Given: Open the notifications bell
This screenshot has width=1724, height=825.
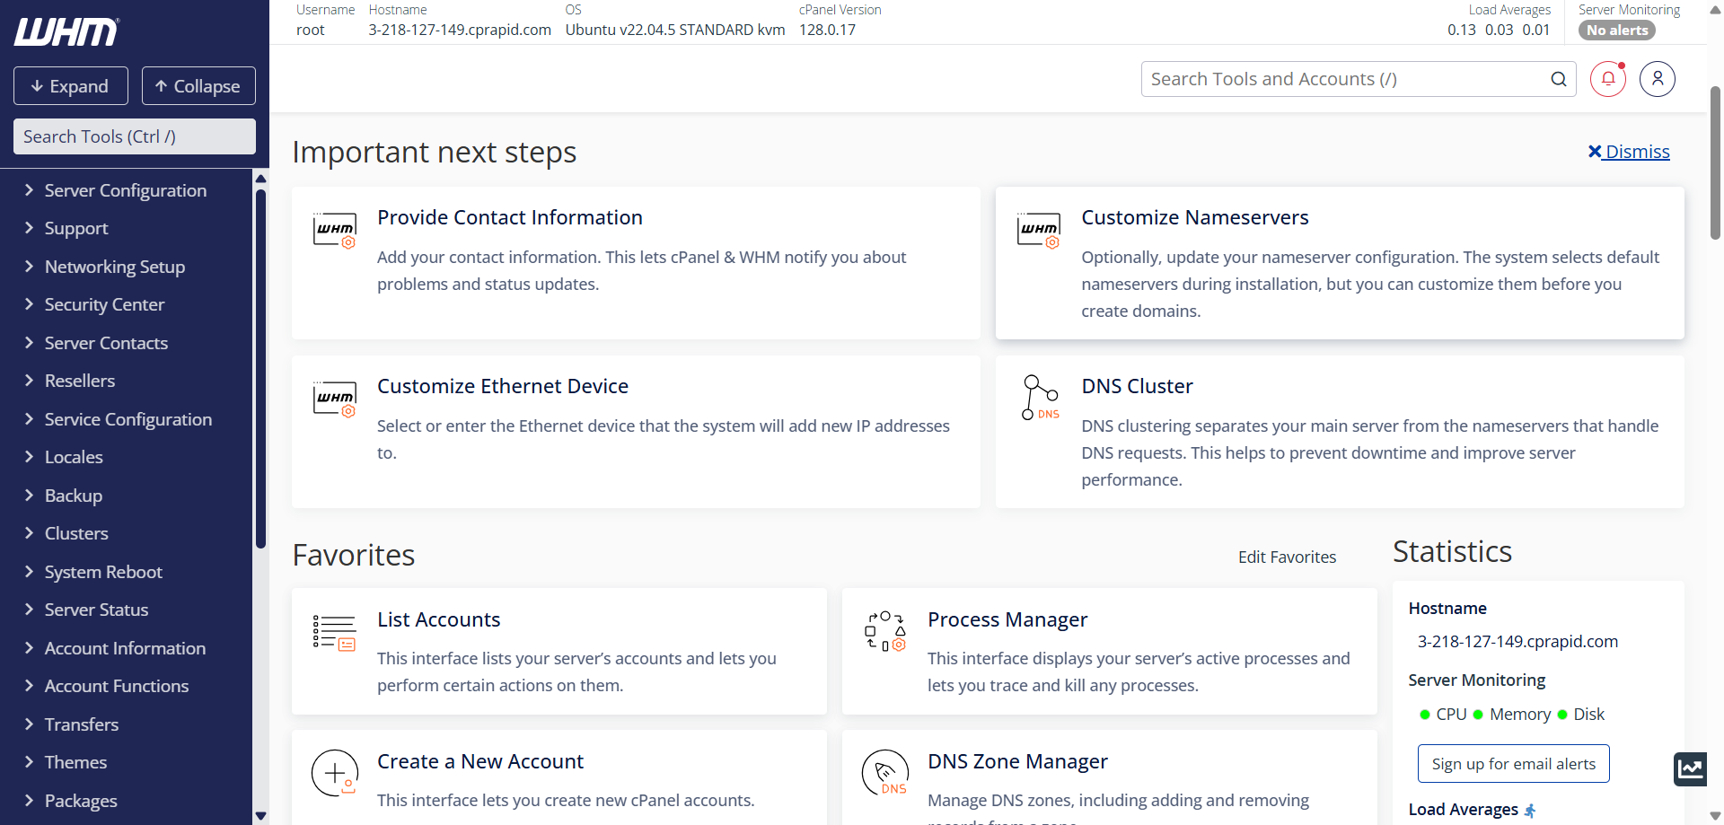Looking at the screenshot, I should [x=1608, y=79].
